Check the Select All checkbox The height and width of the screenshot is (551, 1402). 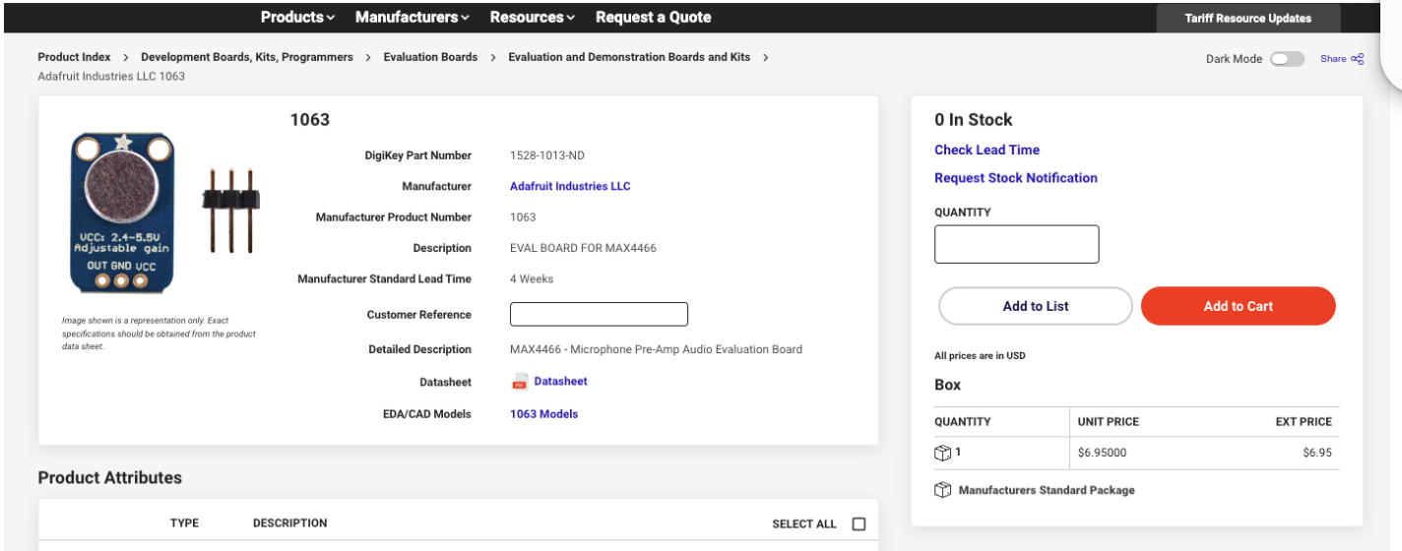pyautogui.click(x=859, y=523)
